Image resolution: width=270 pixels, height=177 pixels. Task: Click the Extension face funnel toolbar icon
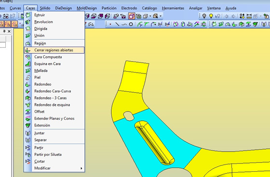256,24
